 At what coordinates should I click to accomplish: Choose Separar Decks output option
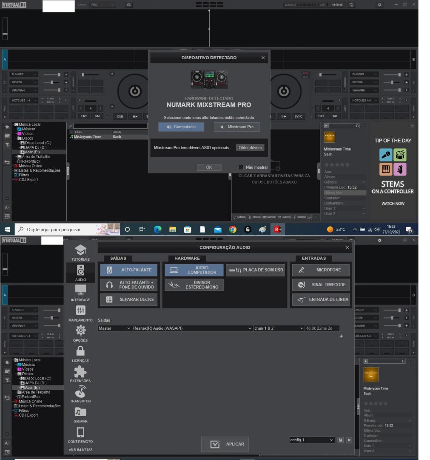pos(128,299)
